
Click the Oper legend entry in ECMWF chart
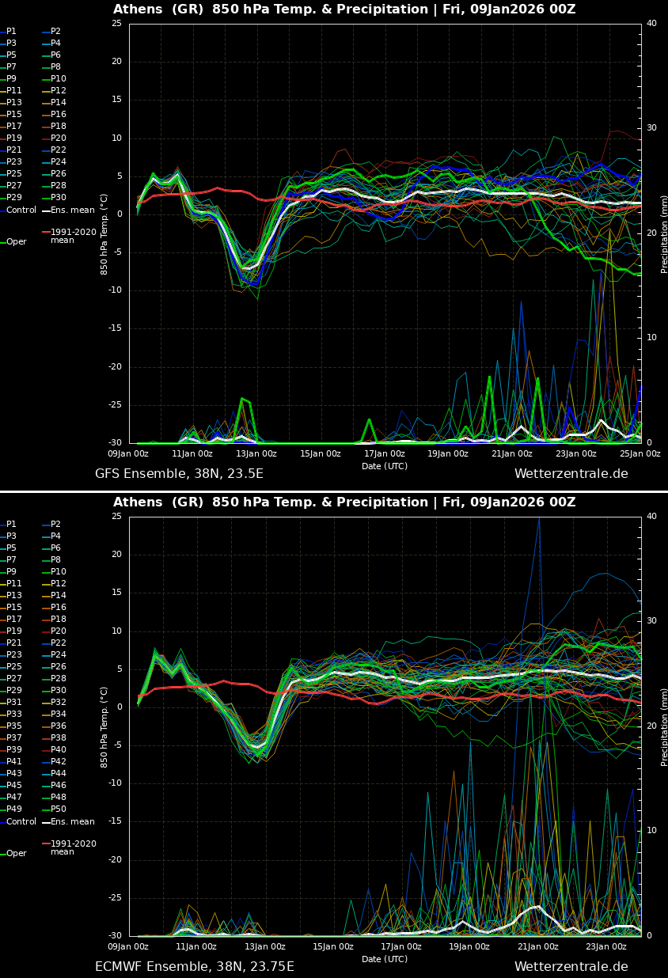click(16, 854)
